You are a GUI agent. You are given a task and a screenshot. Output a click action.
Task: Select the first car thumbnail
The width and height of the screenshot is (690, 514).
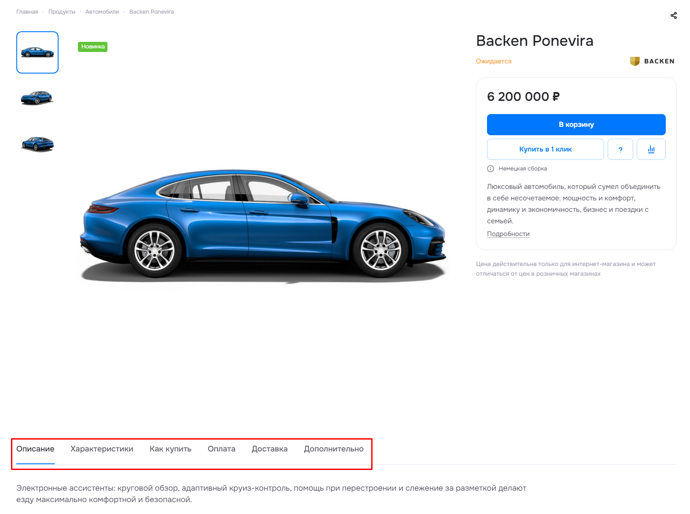[37, 52]
